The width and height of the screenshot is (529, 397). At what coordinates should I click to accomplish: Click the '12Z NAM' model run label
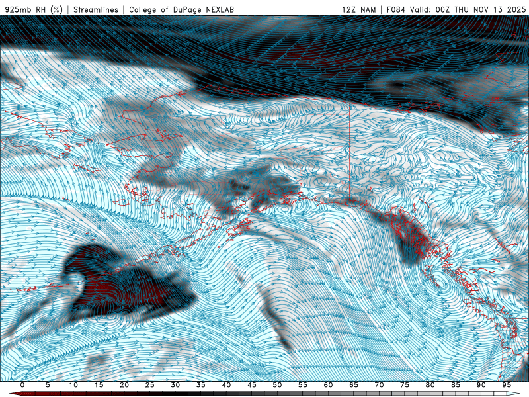[359, 9]
